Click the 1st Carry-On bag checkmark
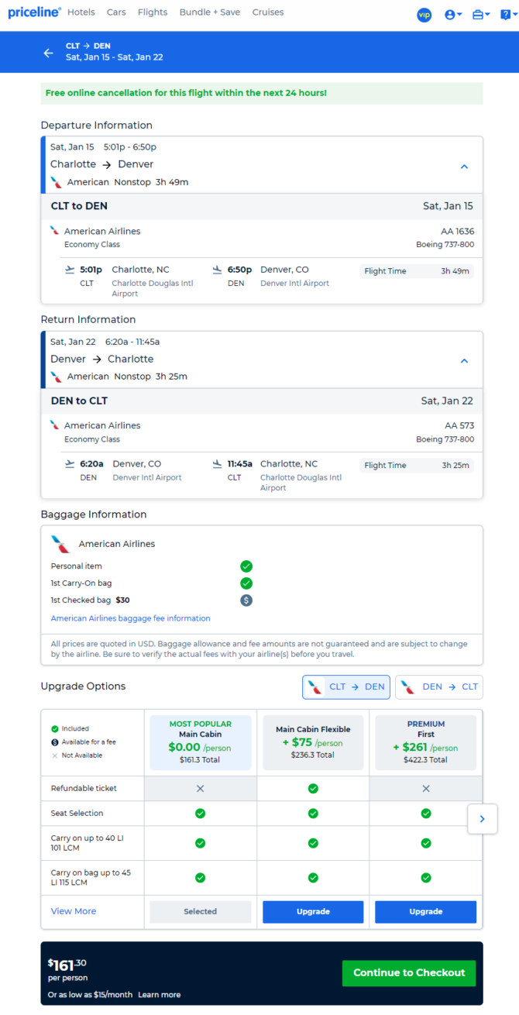 point(246,583)
